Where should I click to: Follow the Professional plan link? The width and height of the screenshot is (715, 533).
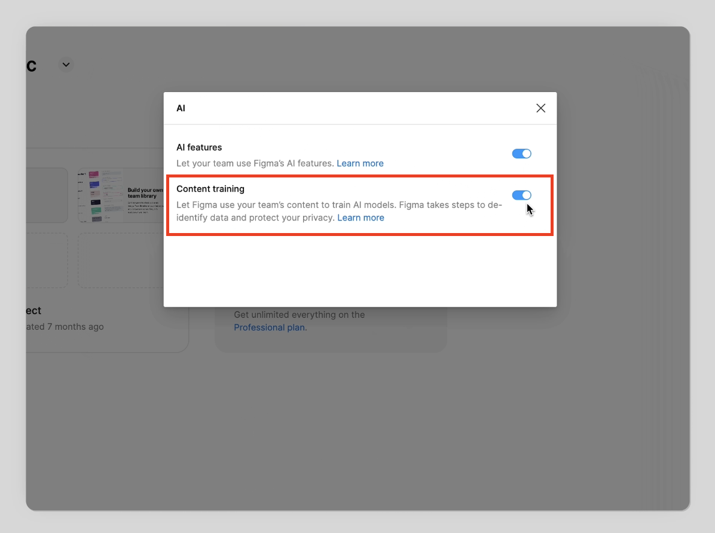pos(269,327)
